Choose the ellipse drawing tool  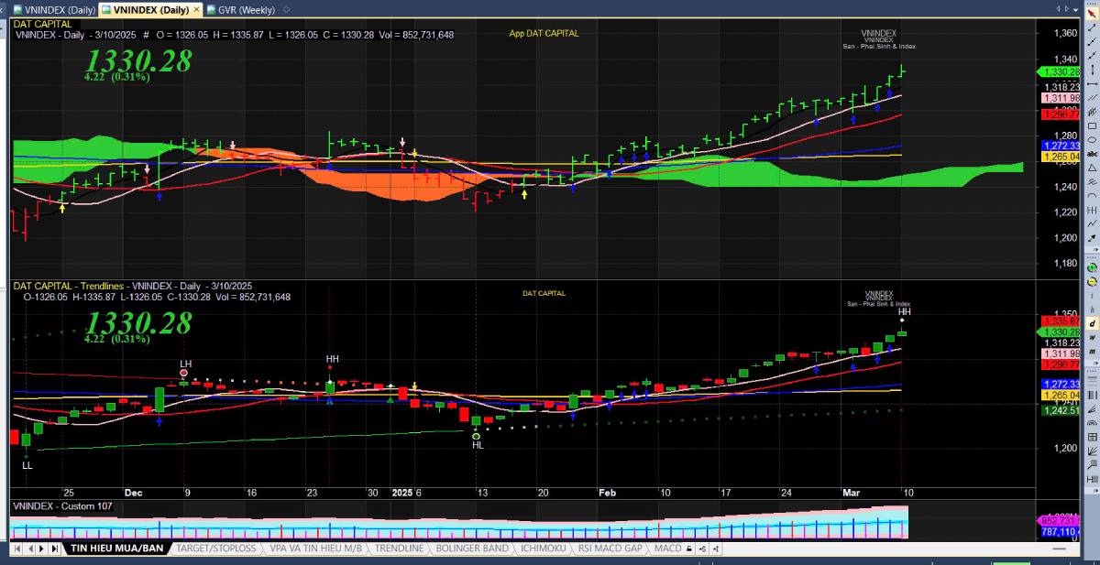[1092, 139]
